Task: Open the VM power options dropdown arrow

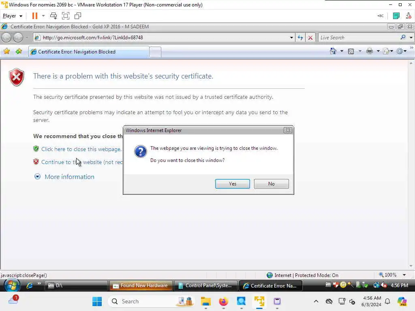Action: pyautogui.click(x=43, y=16)
